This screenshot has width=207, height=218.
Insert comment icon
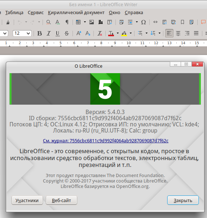(x=203, y=22)
